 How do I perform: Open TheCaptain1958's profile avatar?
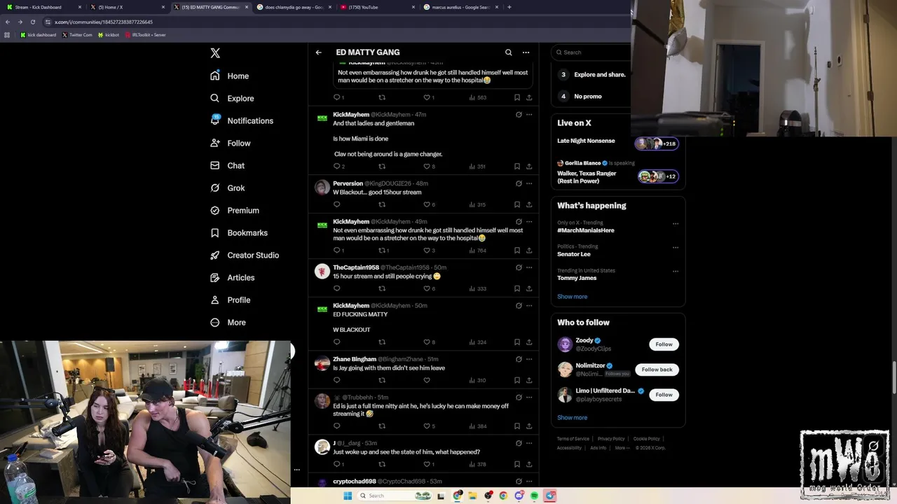tap(322, 272)
